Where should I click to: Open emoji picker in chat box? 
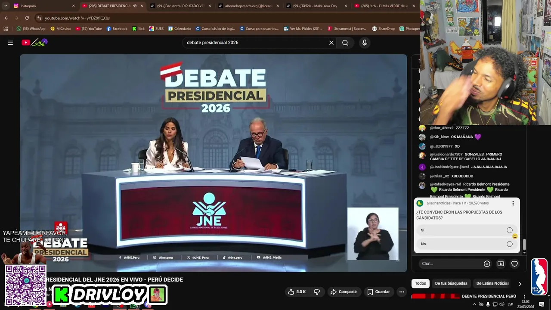coord(487,264)
